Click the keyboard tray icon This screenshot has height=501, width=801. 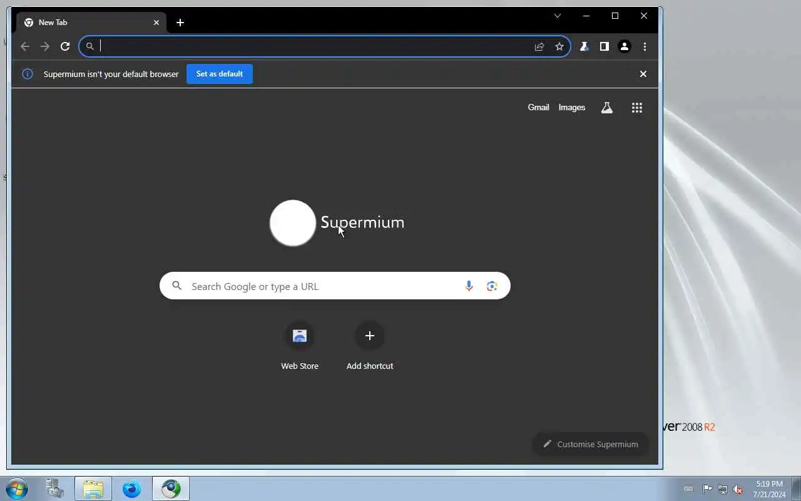(x=688, y=489)
